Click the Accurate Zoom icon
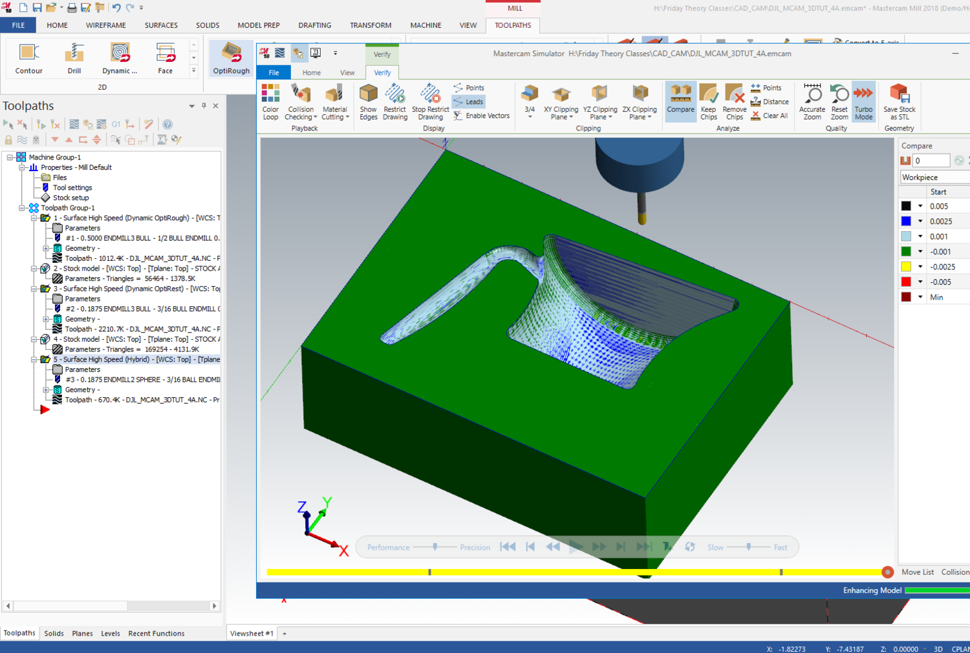The image size is (970, 653). coord(812,102)
